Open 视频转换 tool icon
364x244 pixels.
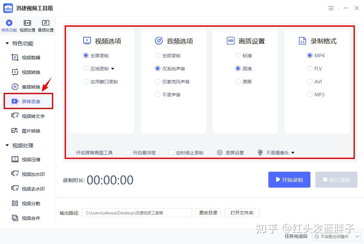(15, 72)
